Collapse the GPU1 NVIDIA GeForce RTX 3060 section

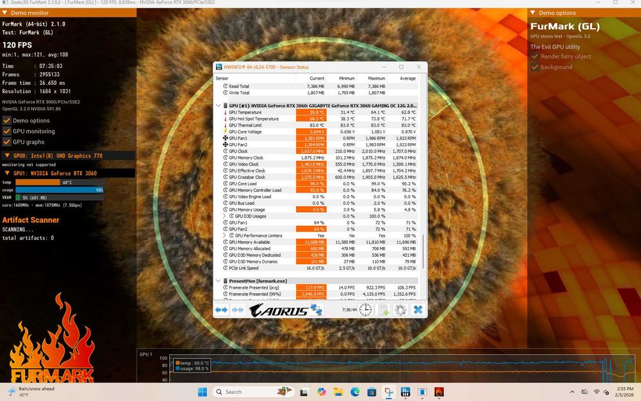click(x=7, y=173)
